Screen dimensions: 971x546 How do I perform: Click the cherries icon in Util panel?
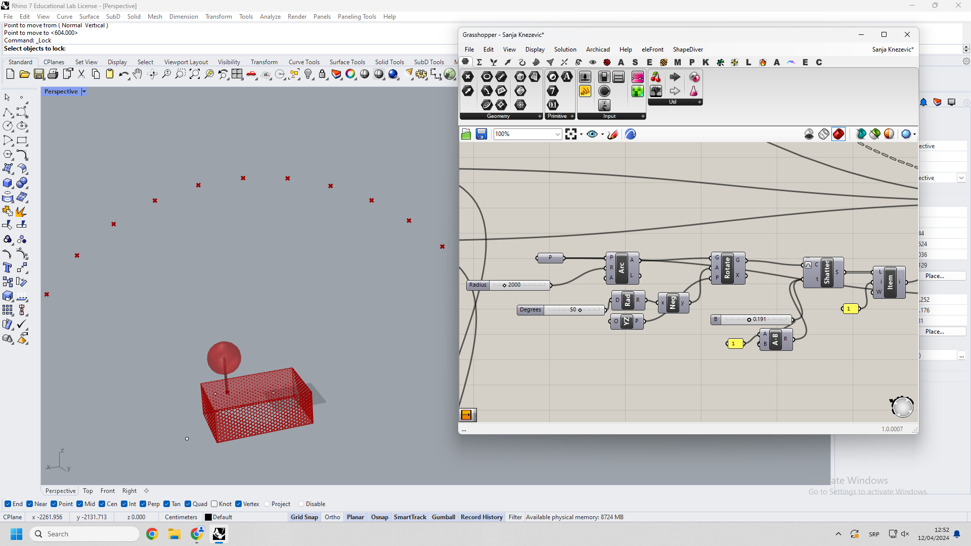tap(656, 77)
